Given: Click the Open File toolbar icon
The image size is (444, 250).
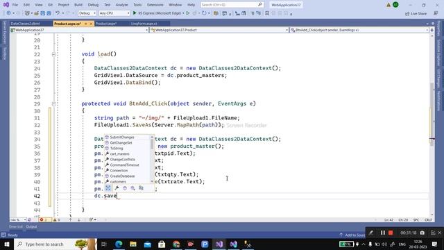Looking at the screenshot, I should pyautogui.click(x=36, y=13).
